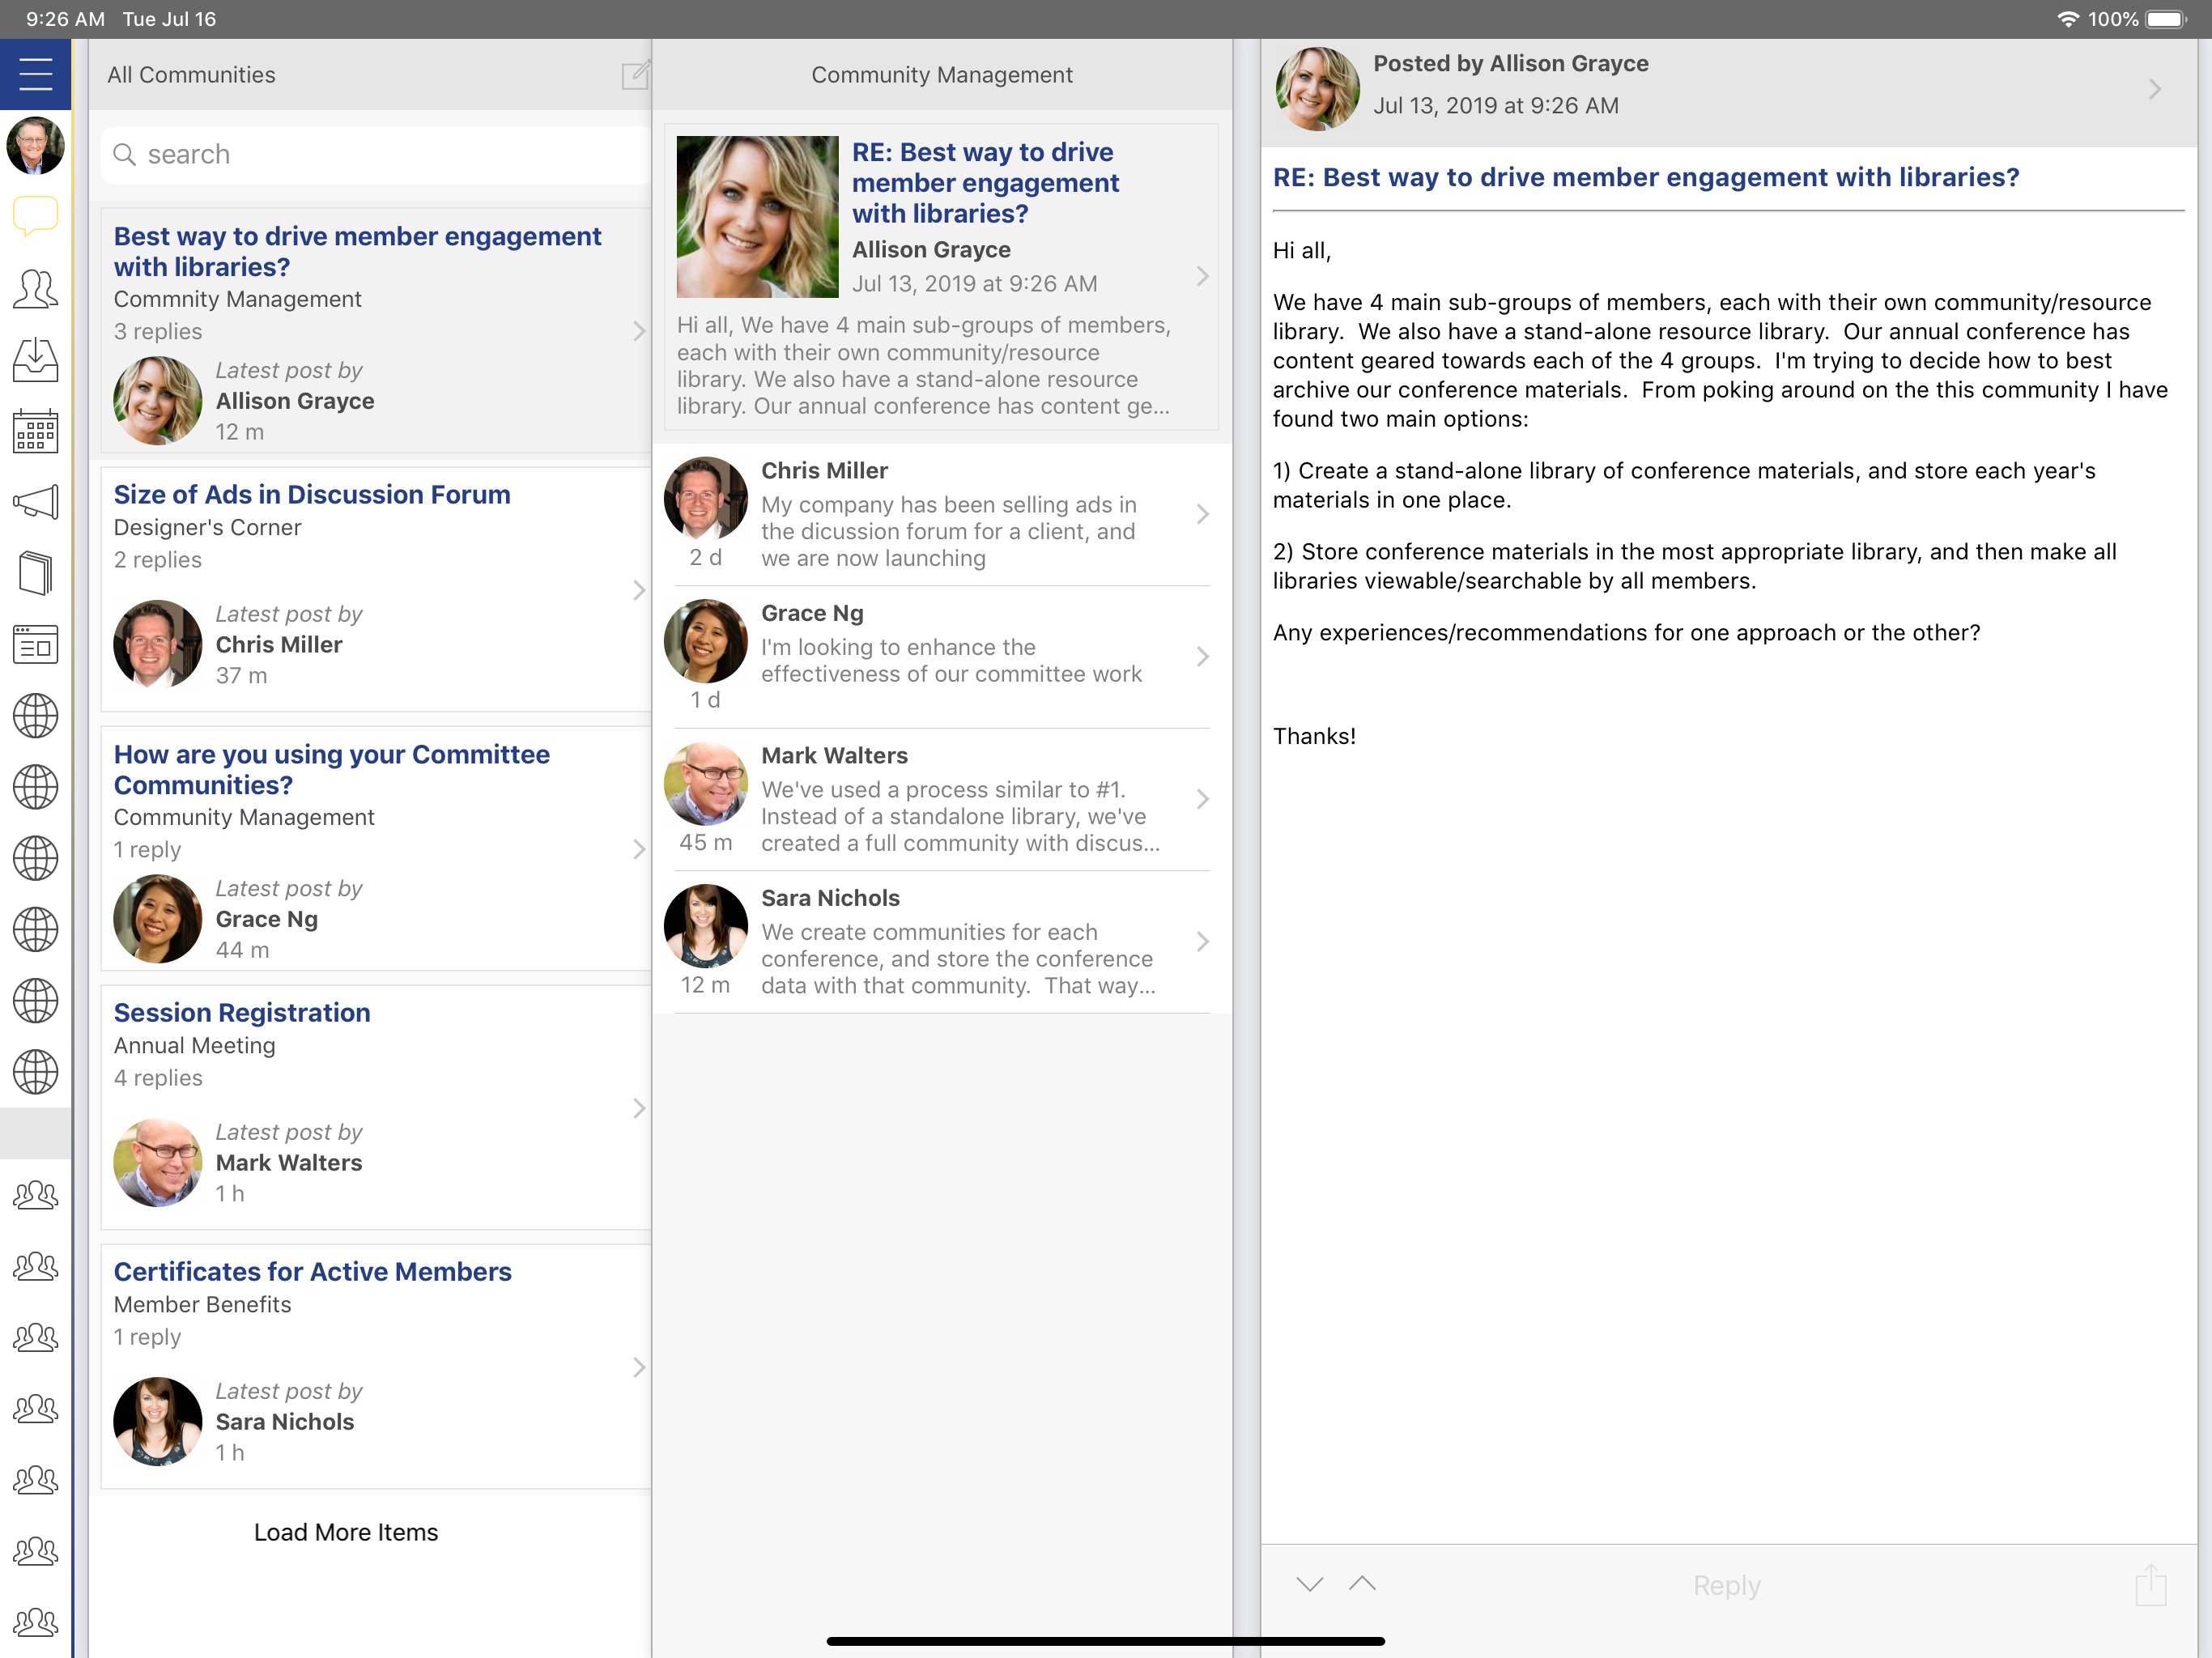The width and height of the screenshot is (2212, 1658).
Task: Expand chevron on Size of Ads thread card
Action: [639, 590]
